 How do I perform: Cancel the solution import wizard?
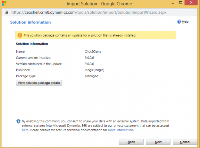pos(185,142)
